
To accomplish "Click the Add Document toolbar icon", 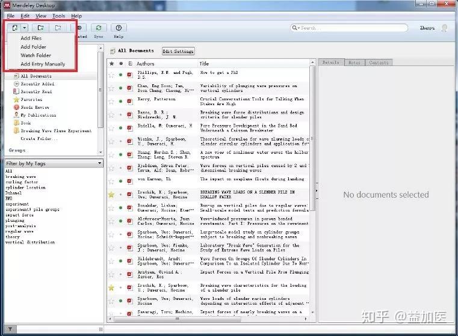I will pyautogui.click(x=14, y=28).
